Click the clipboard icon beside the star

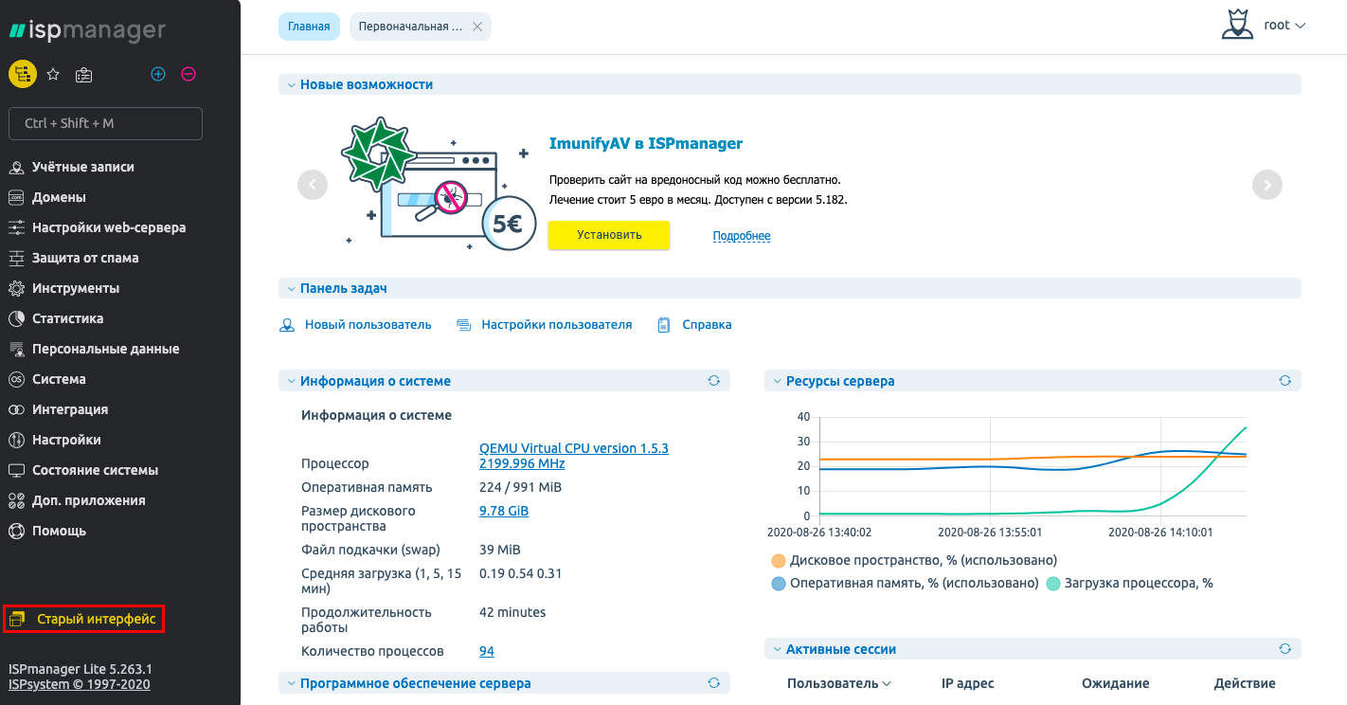(84, 74)
